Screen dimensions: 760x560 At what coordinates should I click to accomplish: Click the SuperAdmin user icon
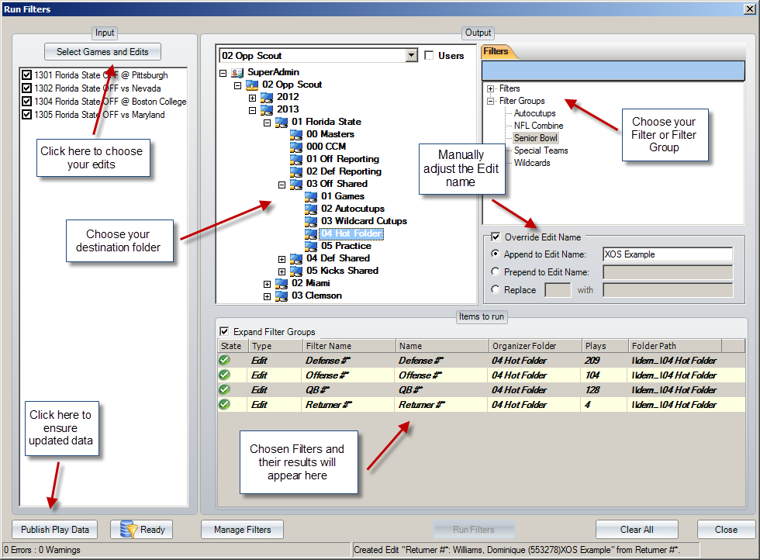(235, 72)
